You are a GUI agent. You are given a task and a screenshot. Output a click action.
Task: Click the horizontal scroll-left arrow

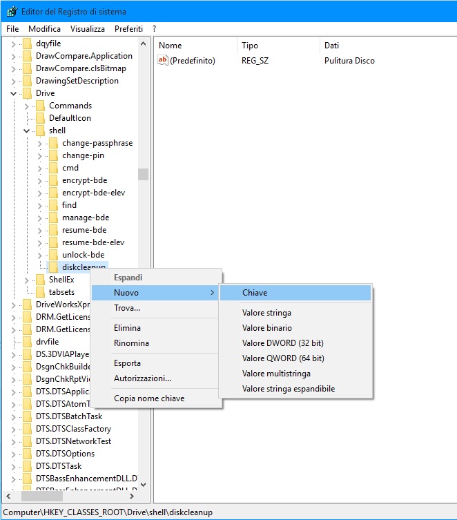[8, 497]
